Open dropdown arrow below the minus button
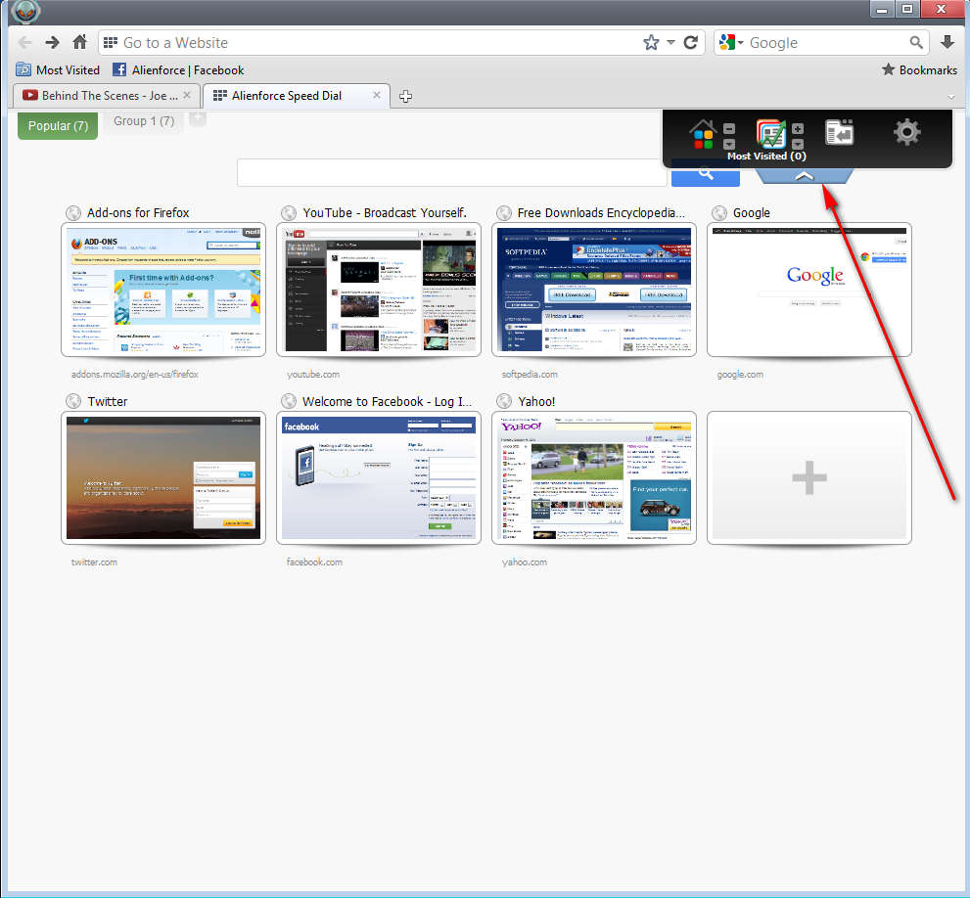The height and width of the screenshot is (898, 970). coord(729,144)
